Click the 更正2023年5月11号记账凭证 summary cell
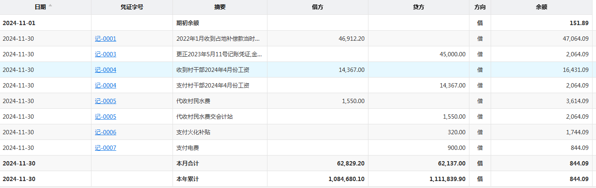Screen dimensions: 596x188 (219, 54)
